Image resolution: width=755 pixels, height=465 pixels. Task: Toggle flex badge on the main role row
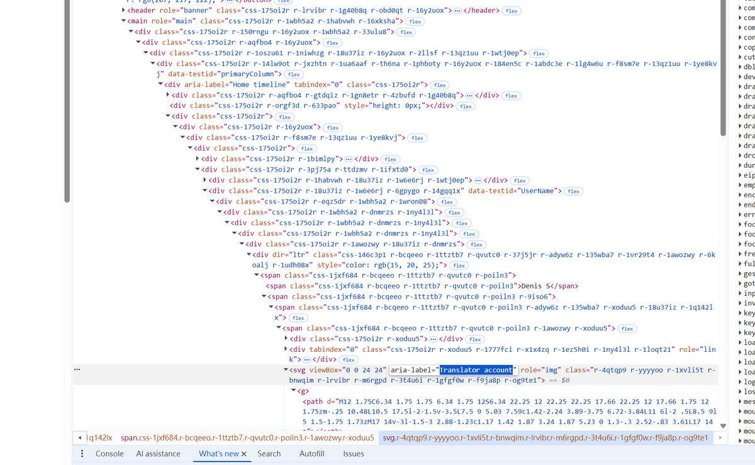415,21
